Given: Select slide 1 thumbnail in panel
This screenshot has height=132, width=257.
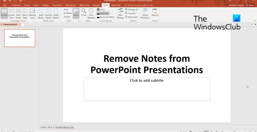Looking at the screenshot, I should point(20,38).
